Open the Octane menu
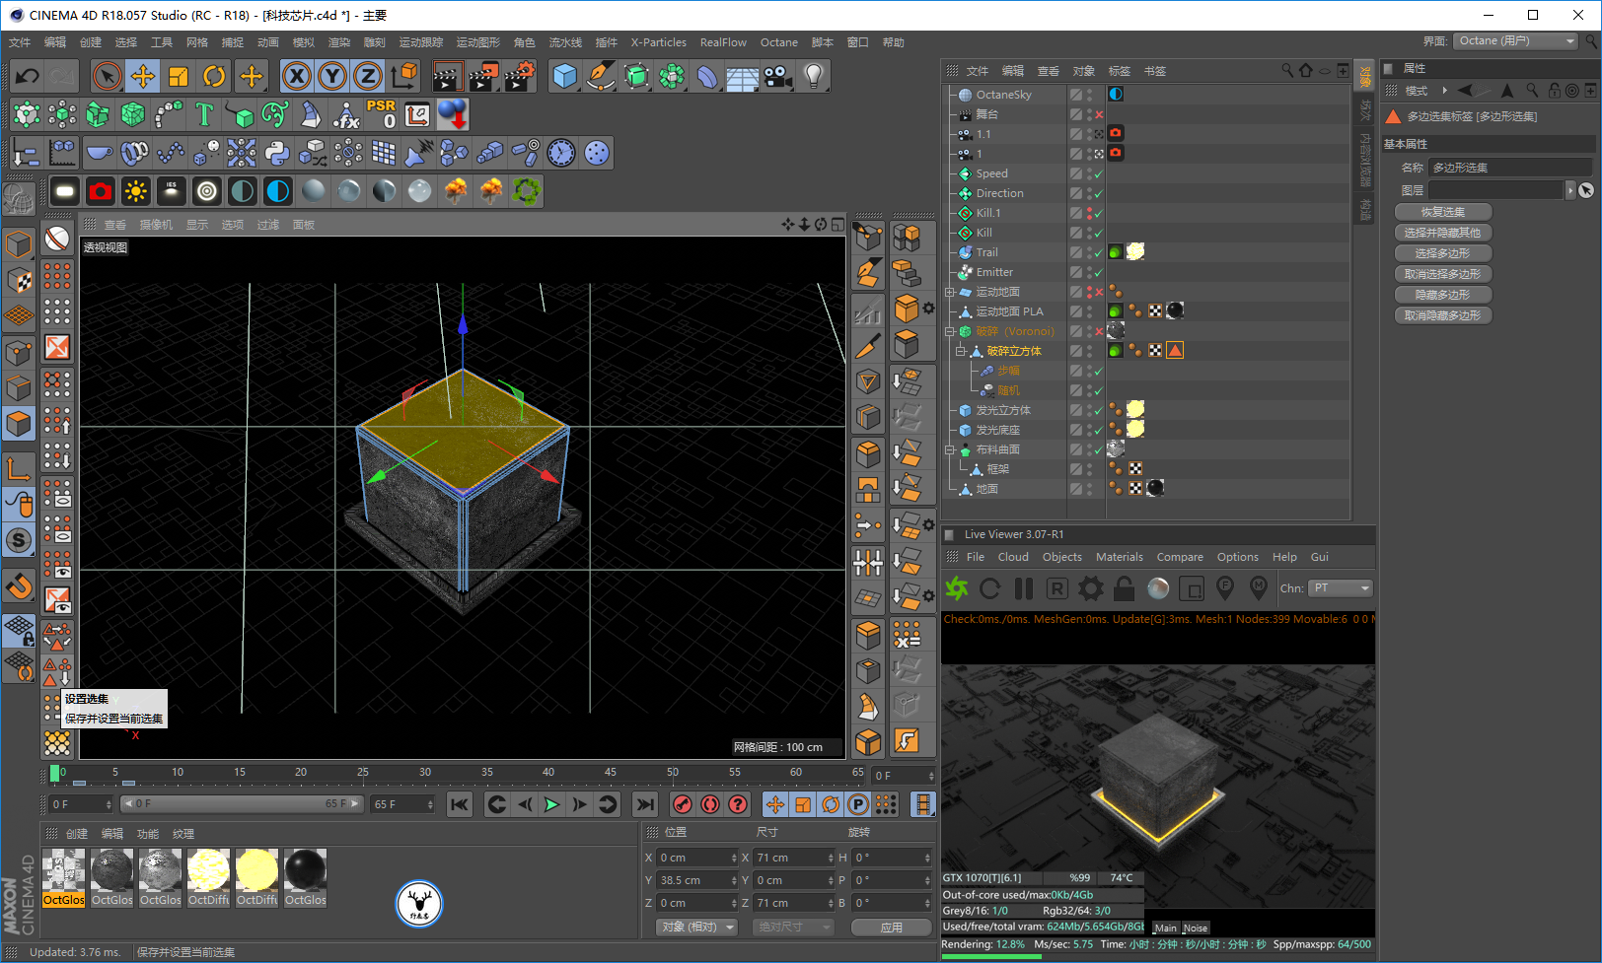Viewport: 1602px width, 963px height. pyautogui.click(x=779, y=42)
